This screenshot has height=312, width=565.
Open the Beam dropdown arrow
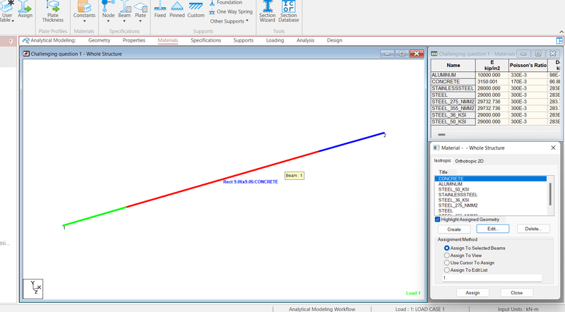pos(124,21)
